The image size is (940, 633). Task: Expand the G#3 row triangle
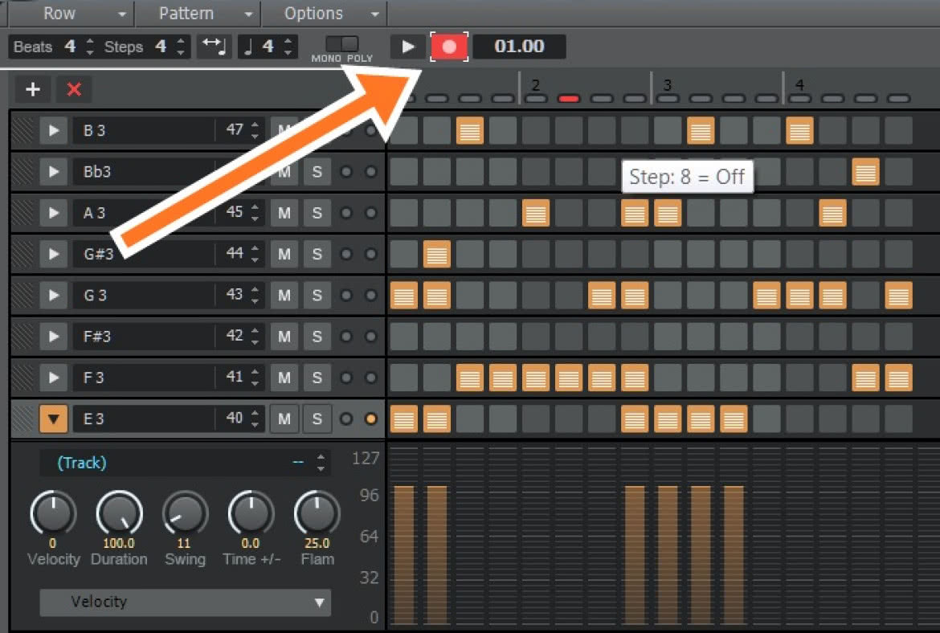click(53, 254)
